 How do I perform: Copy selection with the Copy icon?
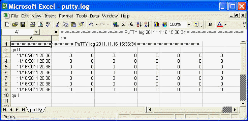click(x=65, y=24)
